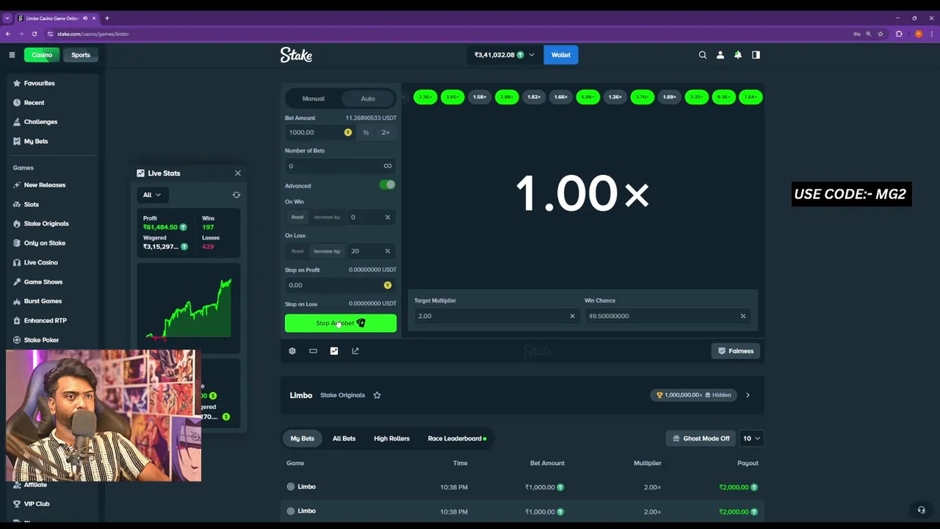
Task: Open the browser extensions icon
Action: coord(899,34)
